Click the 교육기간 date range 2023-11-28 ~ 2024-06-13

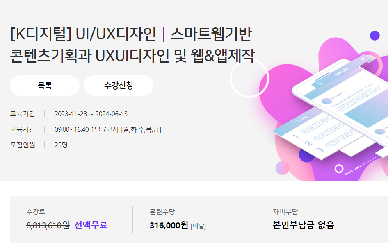91,114
